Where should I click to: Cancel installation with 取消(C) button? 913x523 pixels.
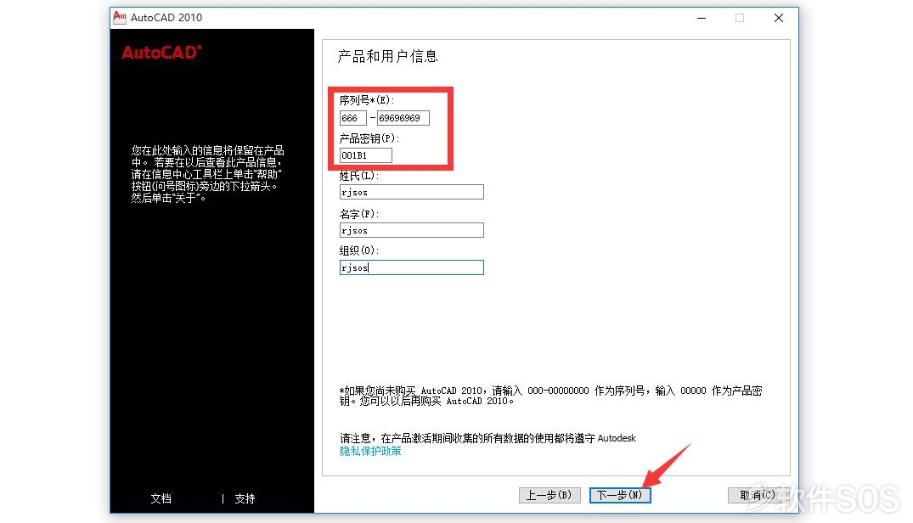(758, 495)
